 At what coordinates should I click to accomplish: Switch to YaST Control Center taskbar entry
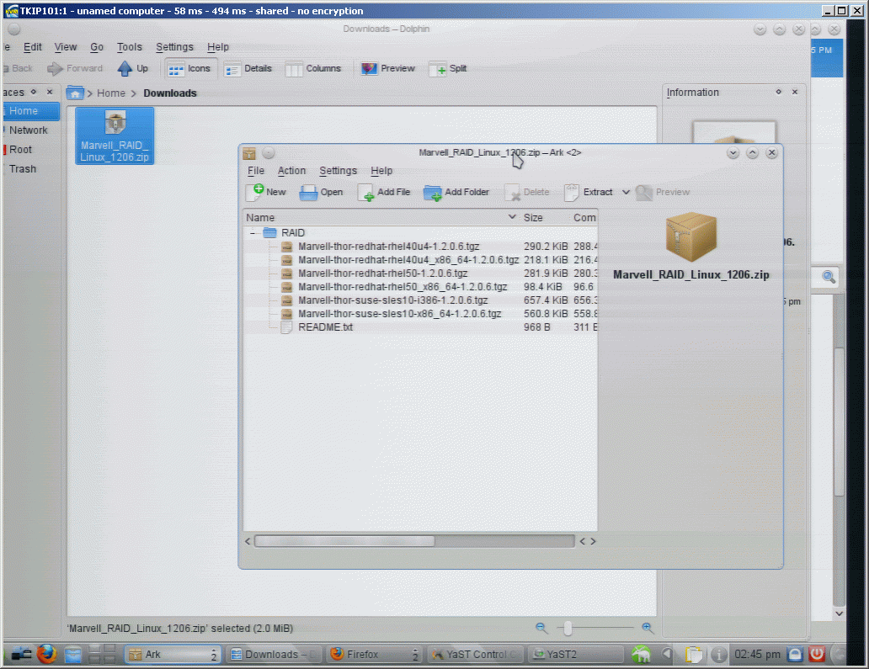tap(477, 655)
